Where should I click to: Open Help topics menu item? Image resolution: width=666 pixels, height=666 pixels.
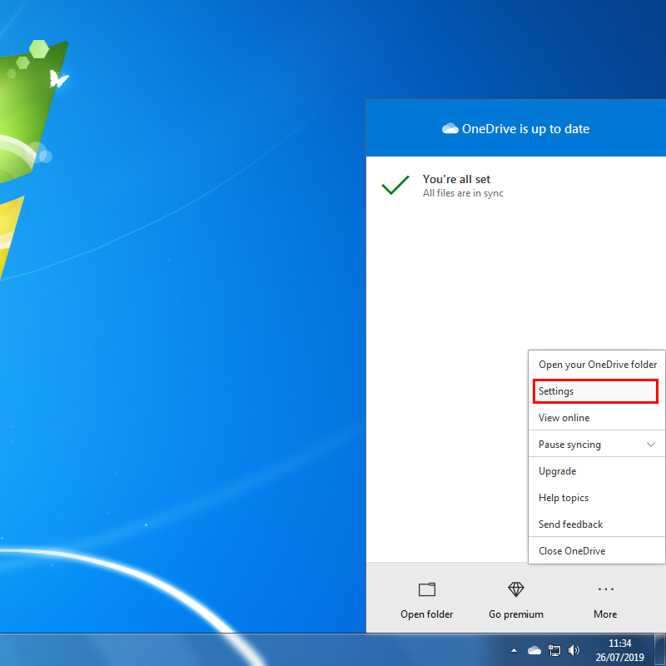(597, 497)
